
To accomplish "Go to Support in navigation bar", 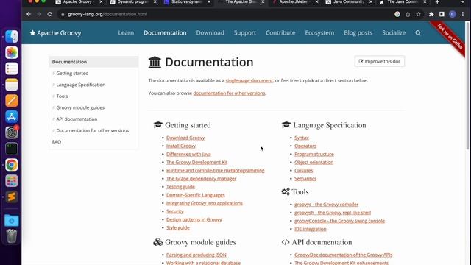I will [245, 32].
